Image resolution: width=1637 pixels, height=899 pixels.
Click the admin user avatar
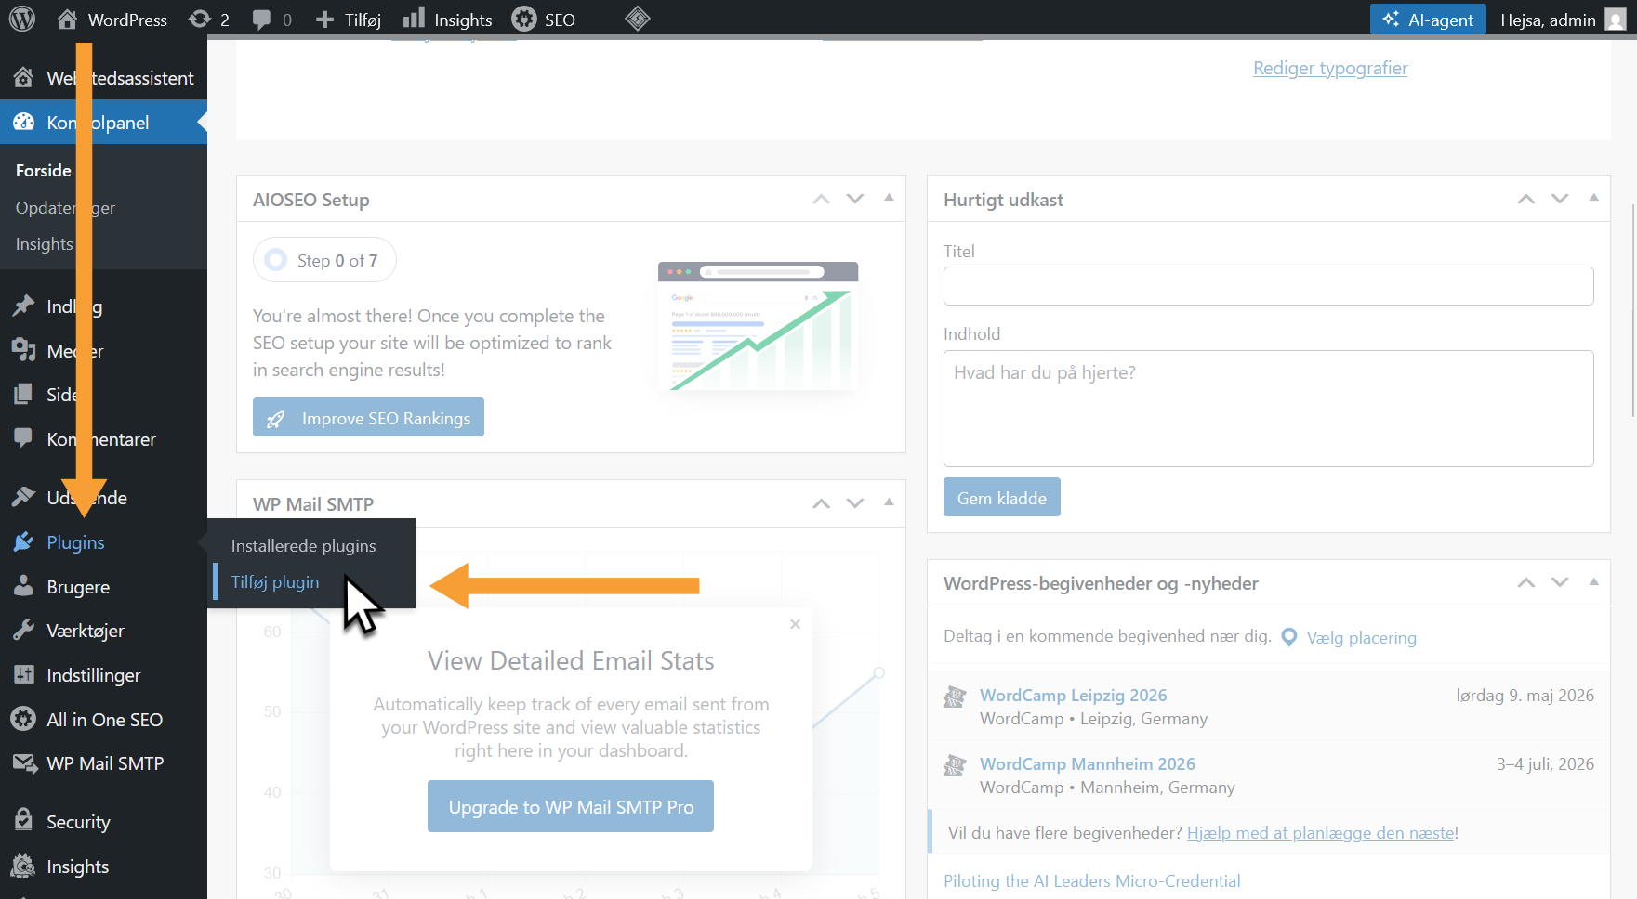click(1616, 20)
